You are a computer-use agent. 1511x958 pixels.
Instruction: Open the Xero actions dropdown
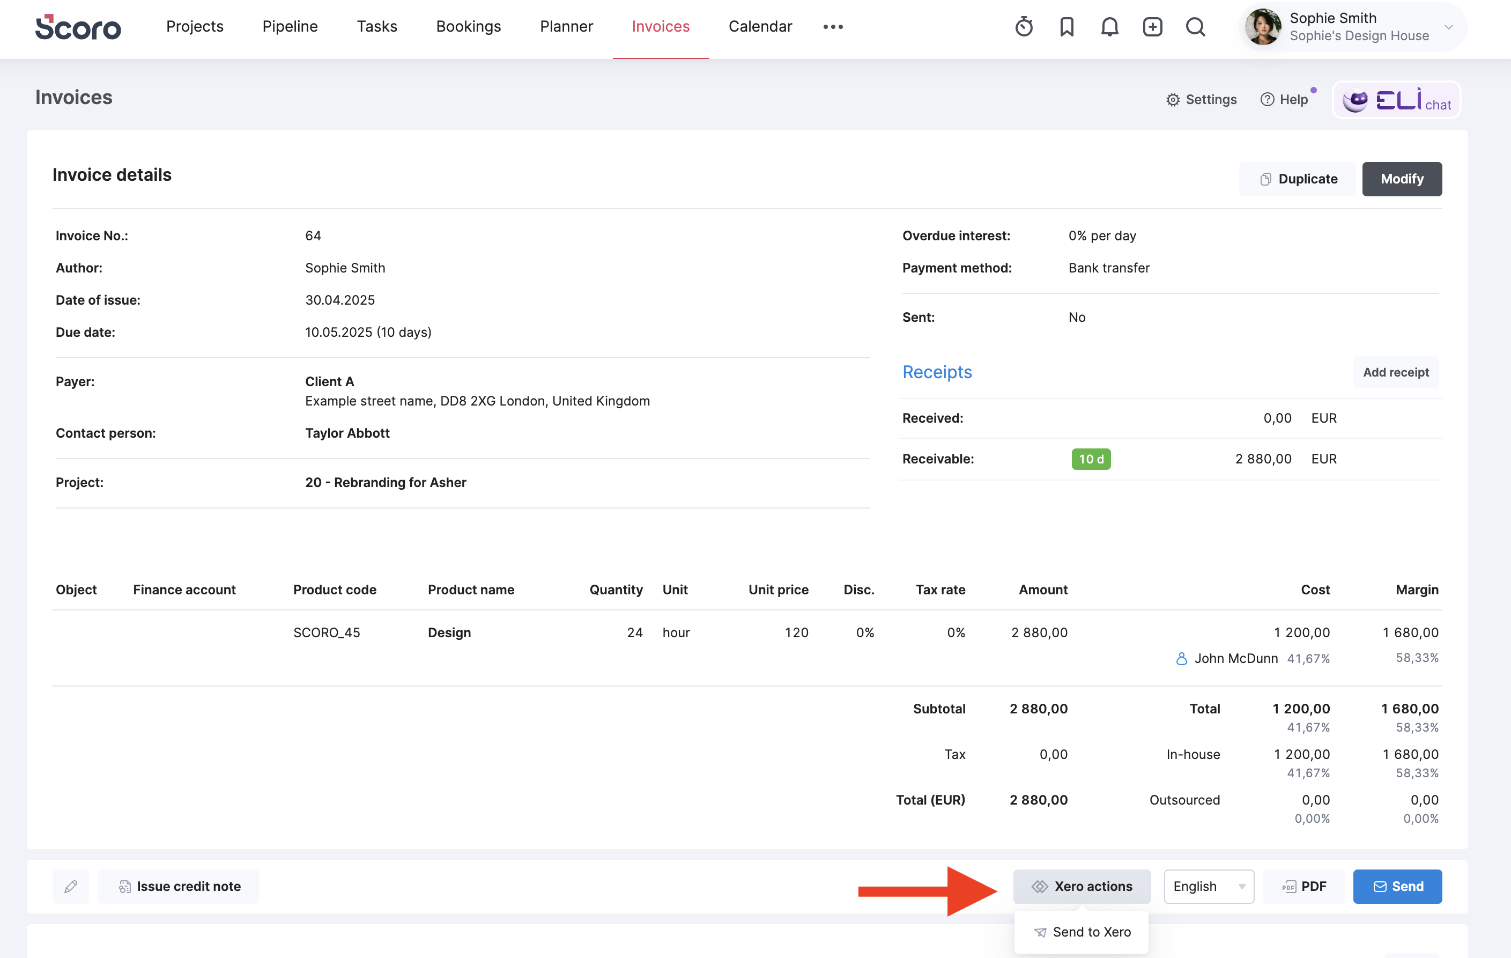(x=1082, y=887)
